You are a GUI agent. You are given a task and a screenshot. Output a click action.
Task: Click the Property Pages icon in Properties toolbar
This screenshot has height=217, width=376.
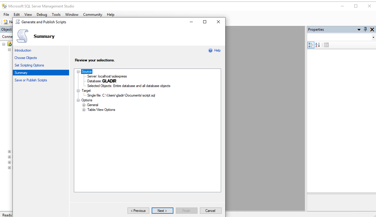click(326, 45)
